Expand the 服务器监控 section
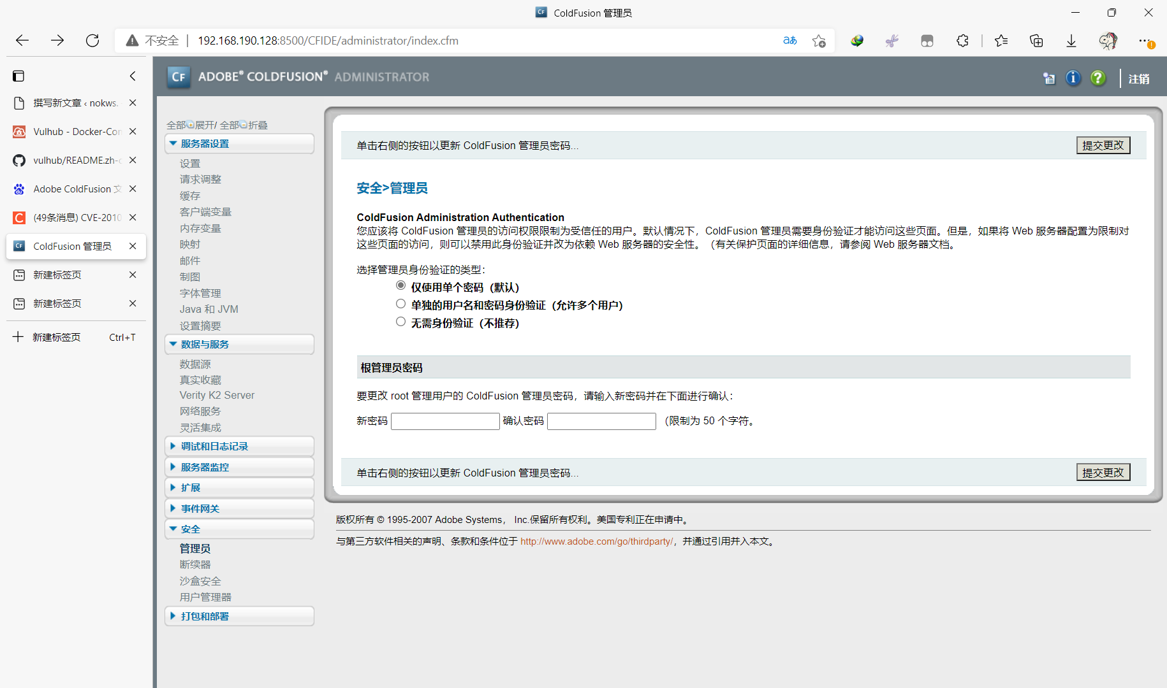1167x688 pixels. (205, 467)
